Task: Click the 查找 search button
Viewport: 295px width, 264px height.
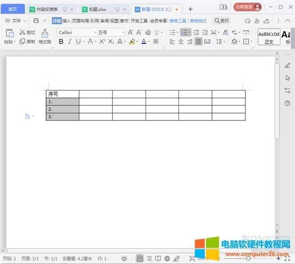Action: [x=221, y=21]
